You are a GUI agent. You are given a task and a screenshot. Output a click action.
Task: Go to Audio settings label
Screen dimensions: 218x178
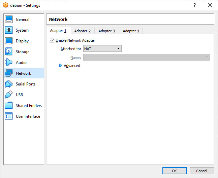click(21, 63)
